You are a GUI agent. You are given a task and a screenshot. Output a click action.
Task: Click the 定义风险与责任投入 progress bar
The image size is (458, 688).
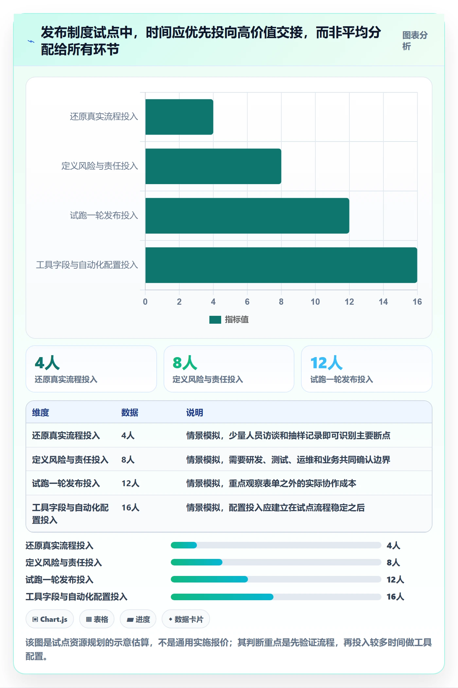tap(276, 562)
